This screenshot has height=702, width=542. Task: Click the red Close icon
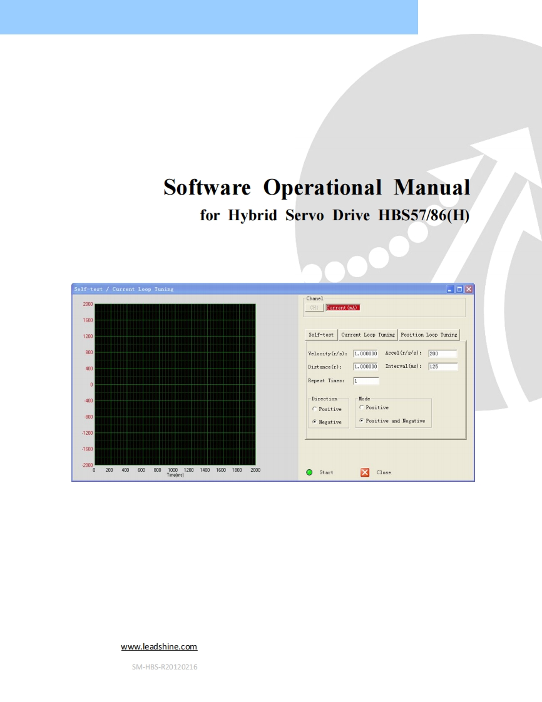pos(365,472)
